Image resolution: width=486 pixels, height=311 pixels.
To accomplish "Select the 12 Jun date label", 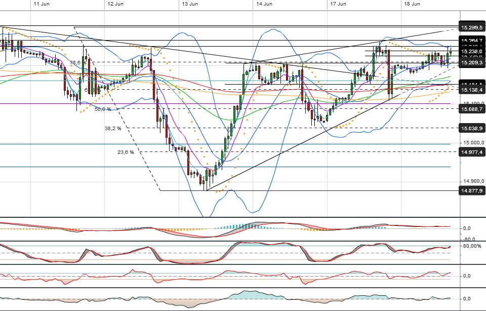I will tap(115, 4).
